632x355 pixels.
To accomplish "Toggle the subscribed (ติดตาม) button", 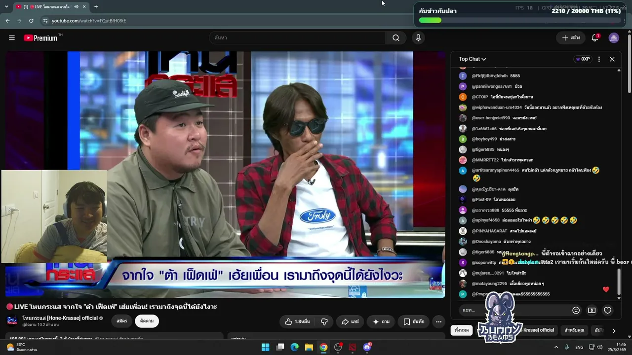I will pos(147,321).
